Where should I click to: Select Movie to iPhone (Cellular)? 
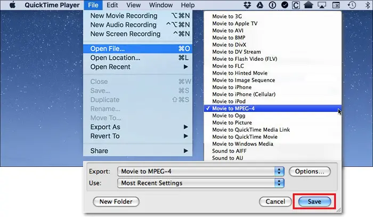273,94
